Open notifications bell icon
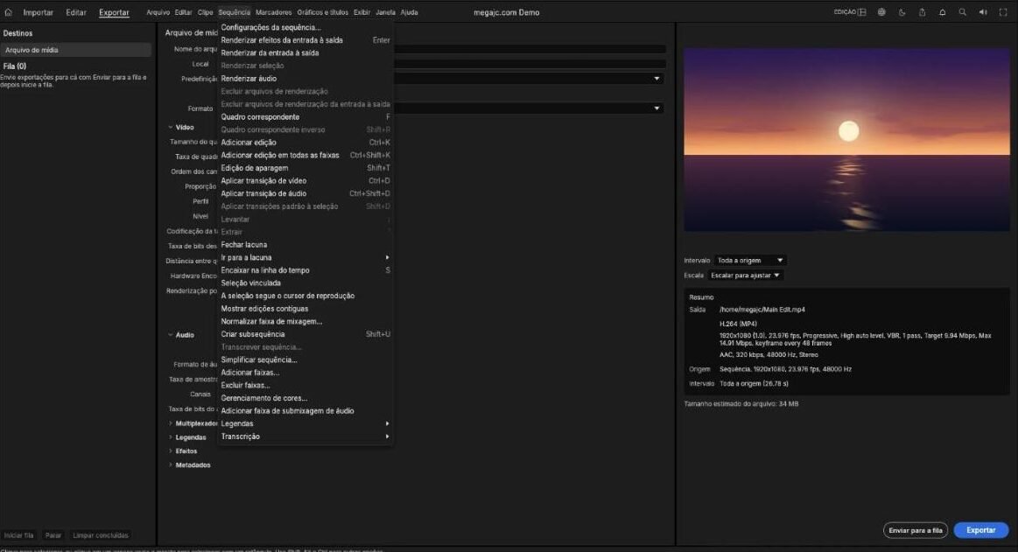Screen dimensions: 1018x552 point(942,11)
